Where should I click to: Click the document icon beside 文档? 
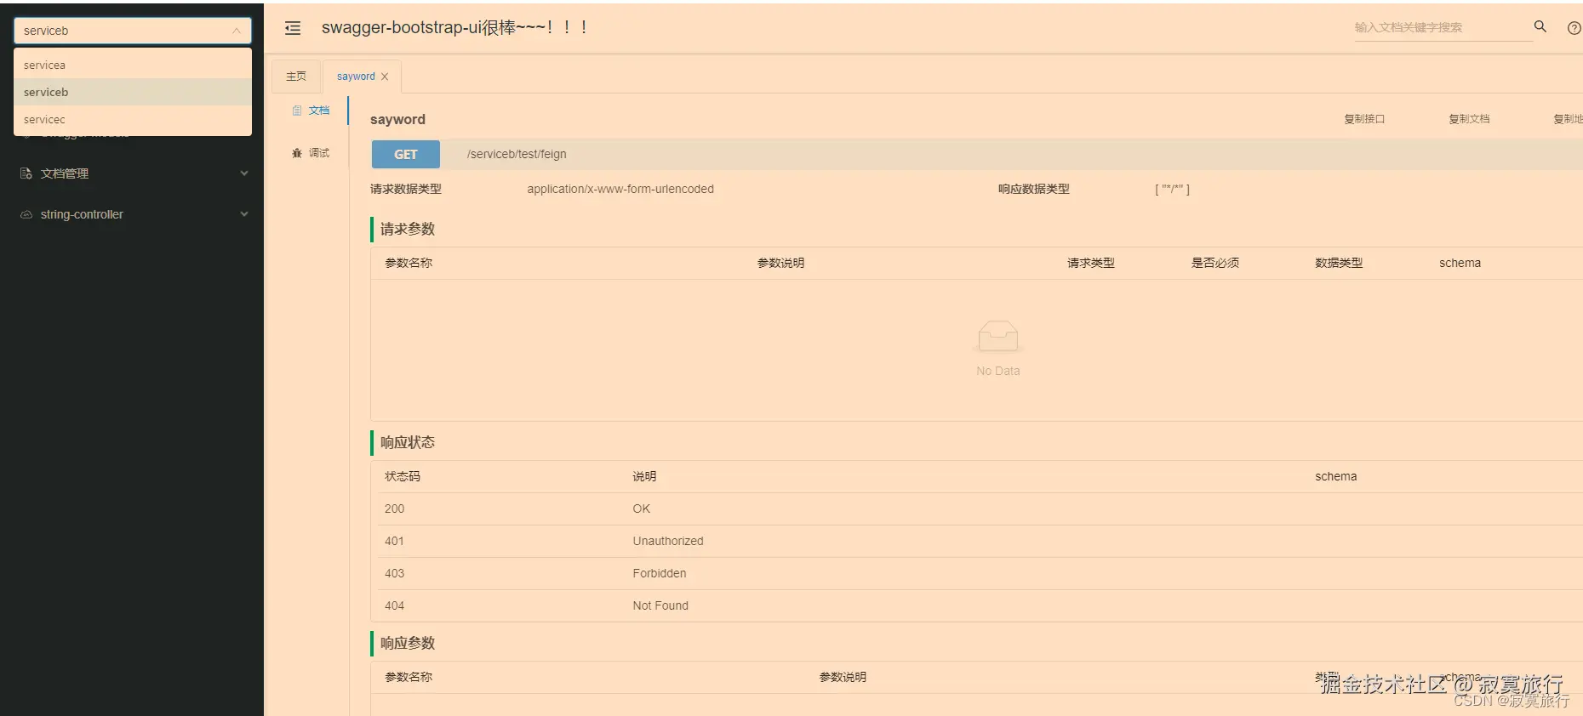pyautogui.click(x=297, y=111)
